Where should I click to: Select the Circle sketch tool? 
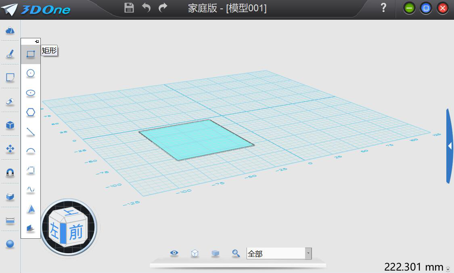click(30, 73)
